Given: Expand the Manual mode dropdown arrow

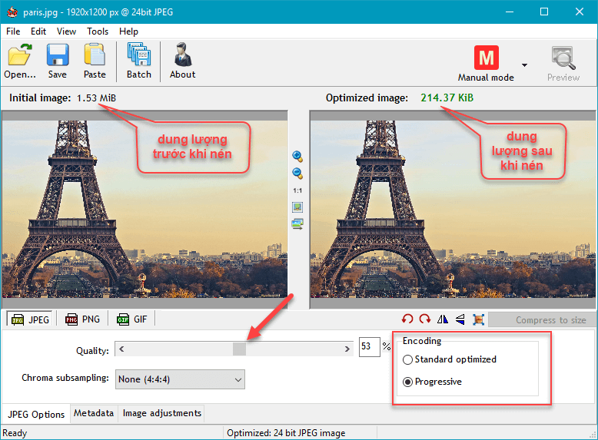Looking at the screenshot, I should [524, 65].
